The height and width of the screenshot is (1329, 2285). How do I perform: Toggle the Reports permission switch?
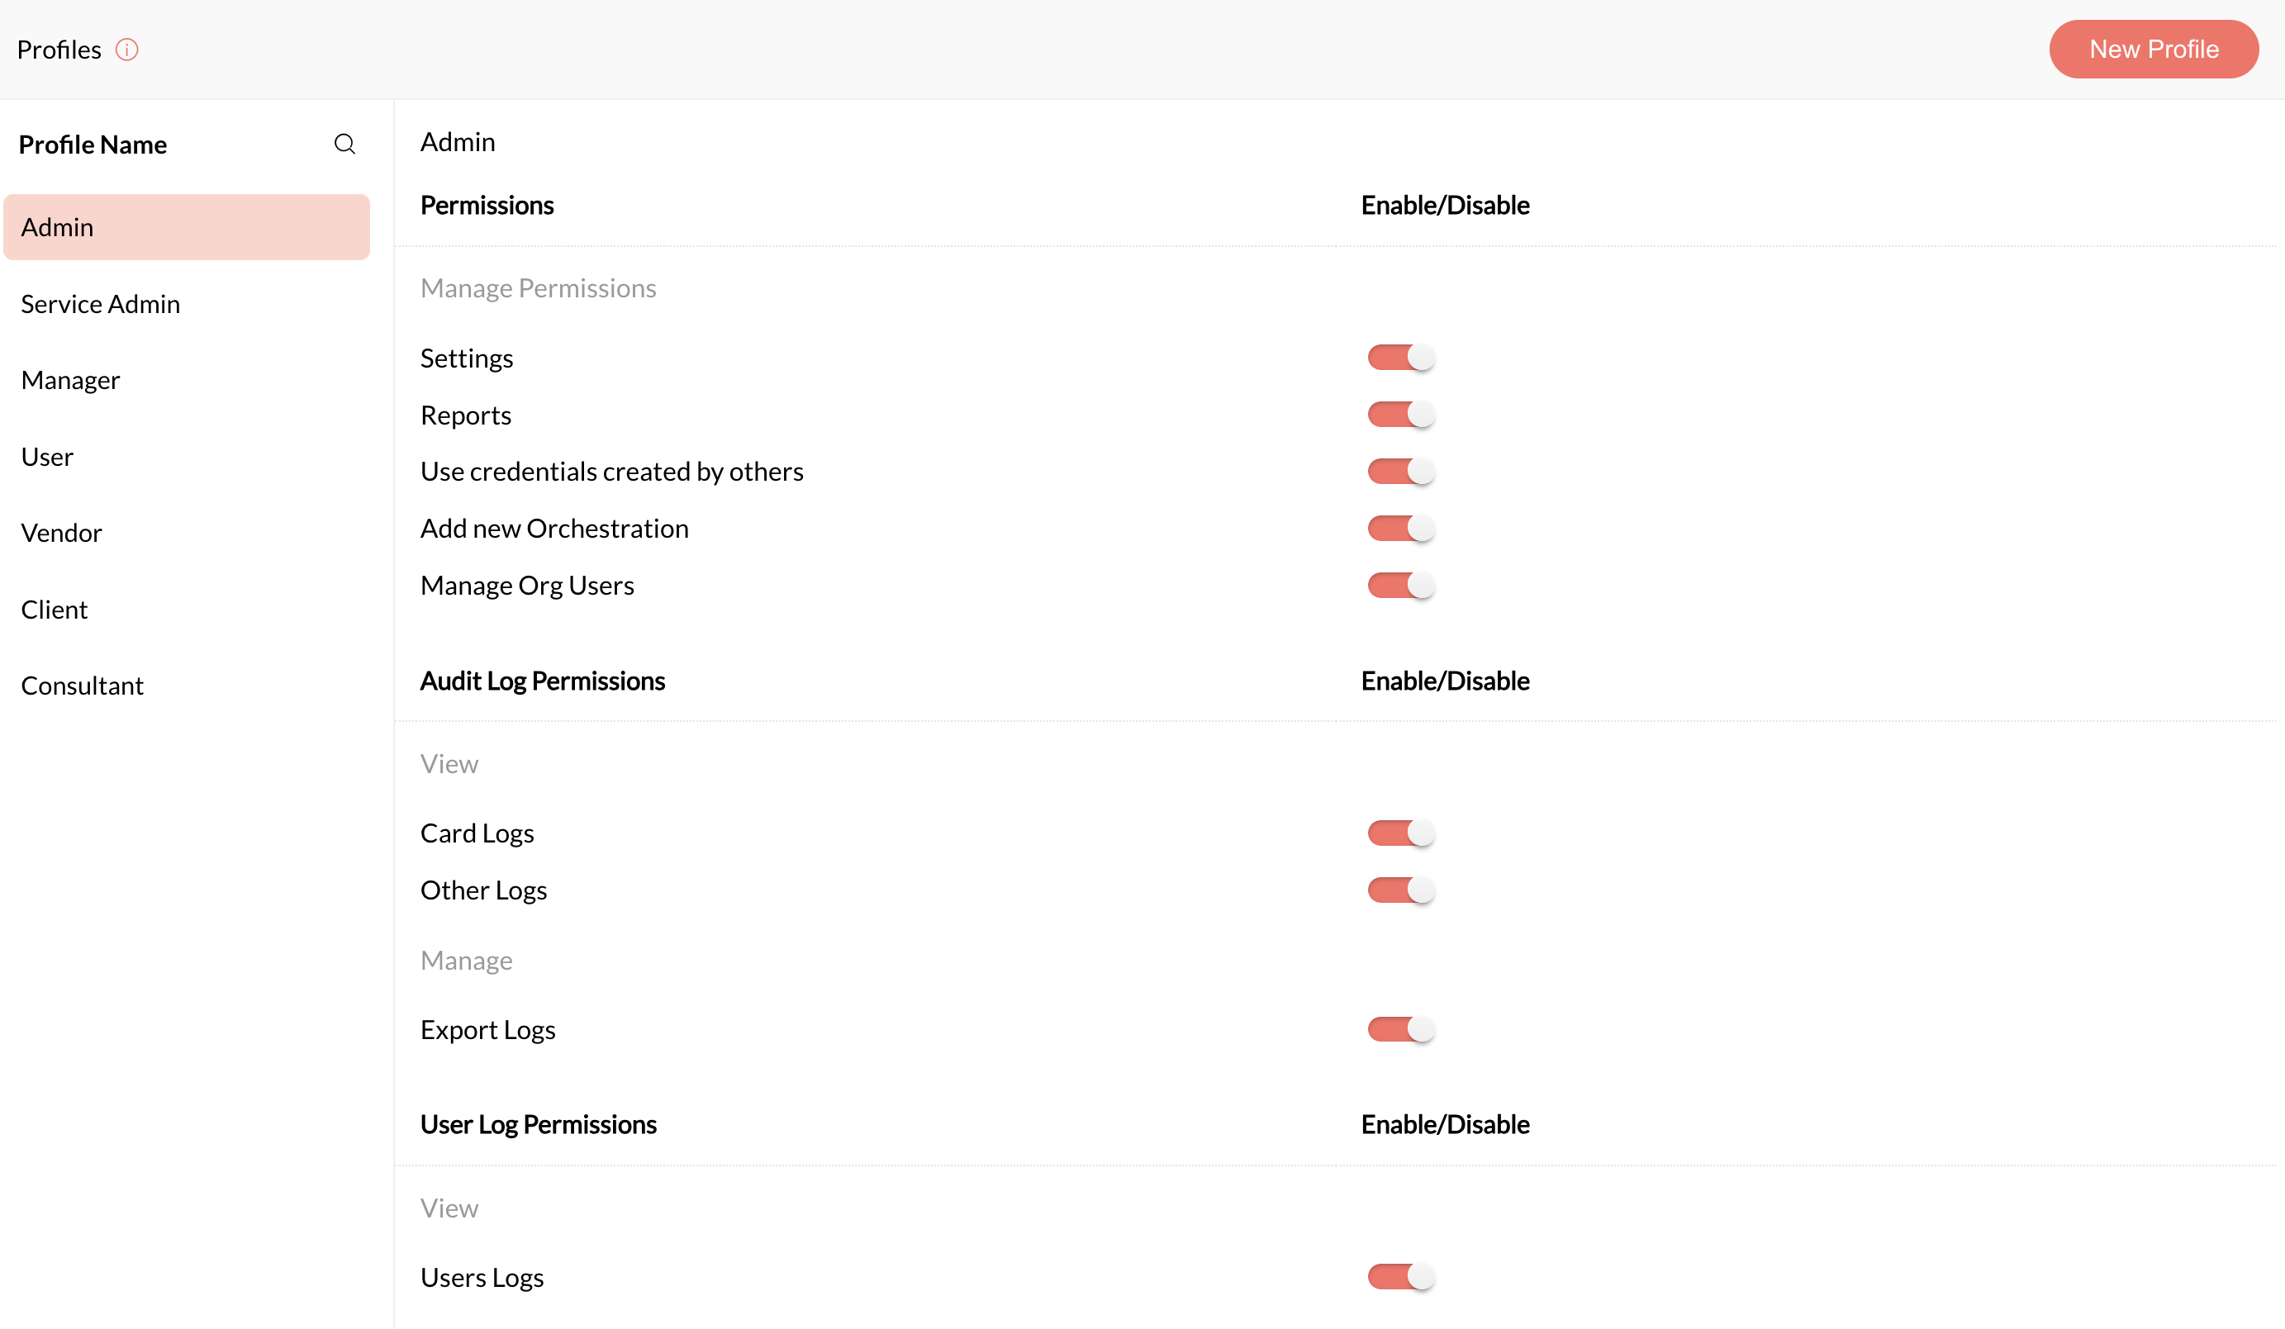point(1400,415)
